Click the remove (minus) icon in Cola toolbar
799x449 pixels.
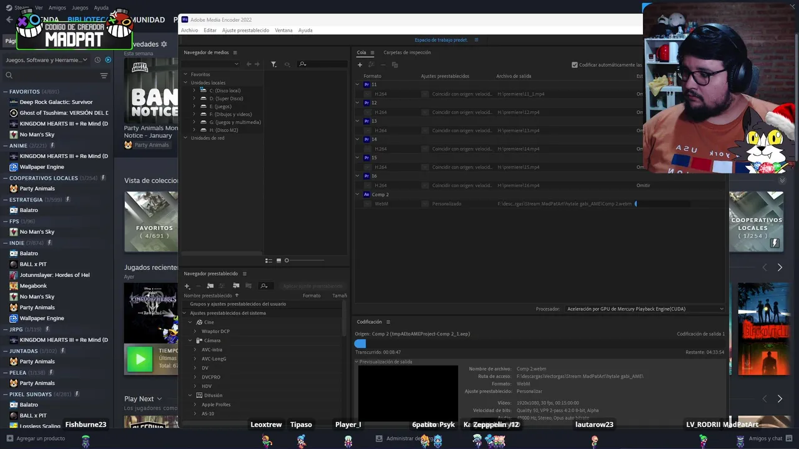click(383, 65)
